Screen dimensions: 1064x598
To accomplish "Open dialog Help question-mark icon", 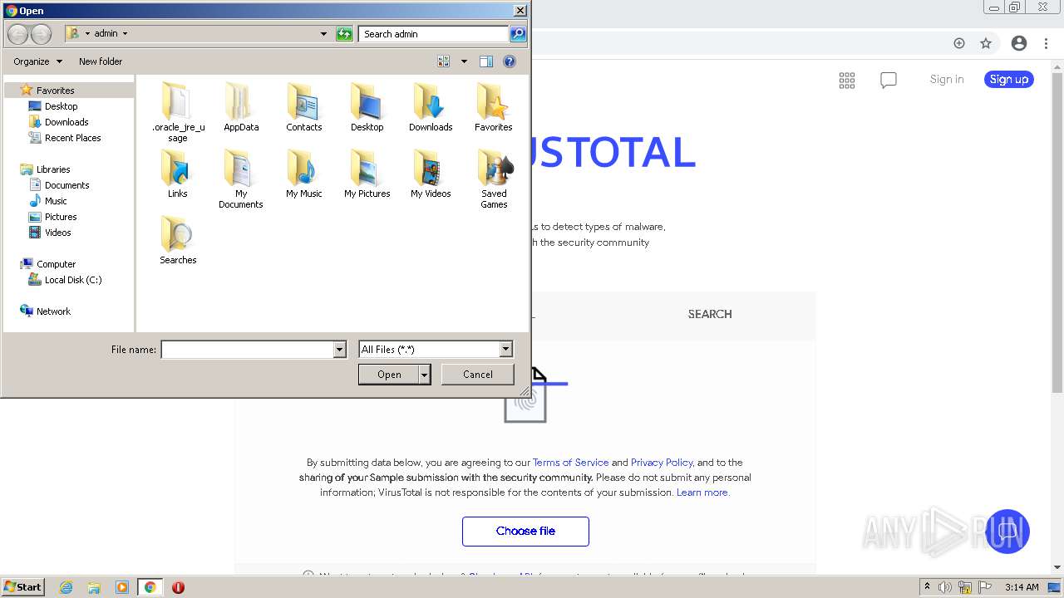I will point(510,61).
